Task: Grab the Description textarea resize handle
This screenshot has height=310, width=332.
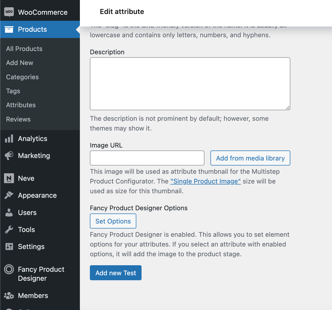Action: pyautogui.click(x=288, y=107)
